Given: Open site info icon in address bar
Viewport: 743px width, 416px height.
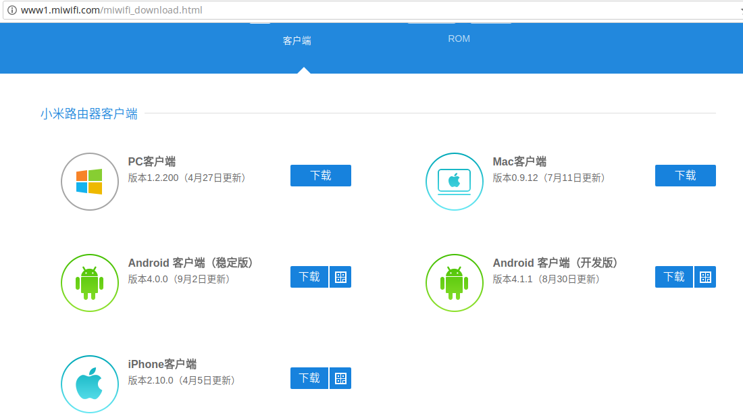Looking at the screenshot, I should point(12,10).
